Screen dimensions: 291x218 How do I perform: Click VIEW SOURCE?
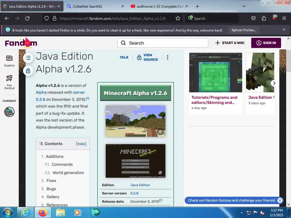pos(147,57)
